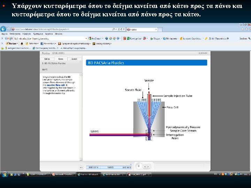251x188 pixels.
Task: Follow the cuvette flow cell hyperlink
Action: [x=56, y=85]
